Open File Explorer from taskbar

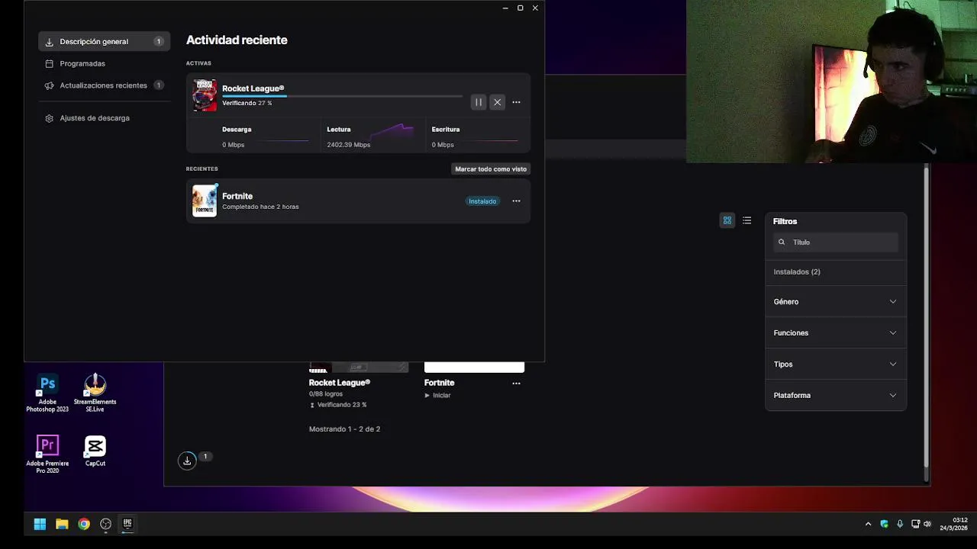62,524
